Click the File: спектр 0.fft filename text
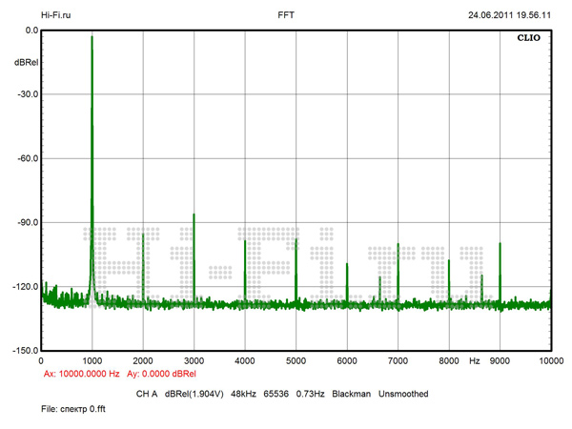Viewport: 572px width, 429px height. (61, 410)
